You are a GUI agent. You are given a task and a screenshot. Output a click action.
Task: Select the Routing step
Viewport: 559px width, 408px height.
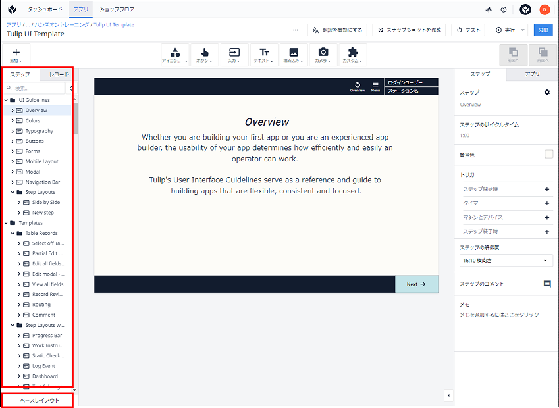click(x=41, y=305)
